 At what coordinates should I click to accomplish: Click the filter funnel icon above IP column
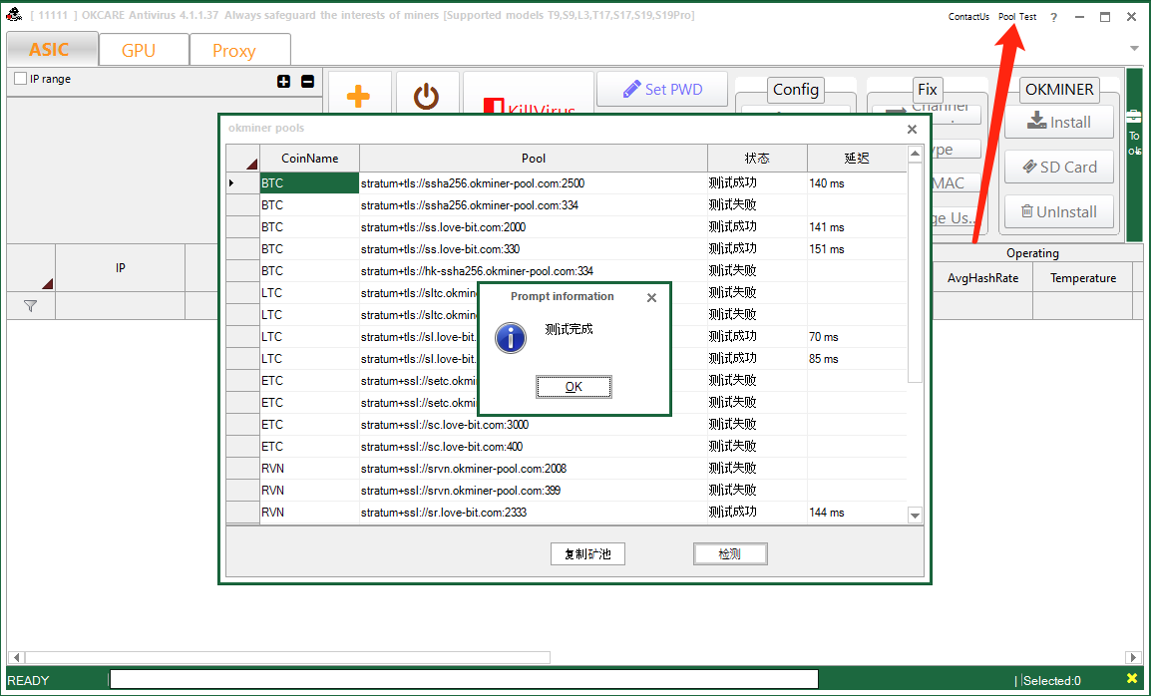[x=31, y=306]
